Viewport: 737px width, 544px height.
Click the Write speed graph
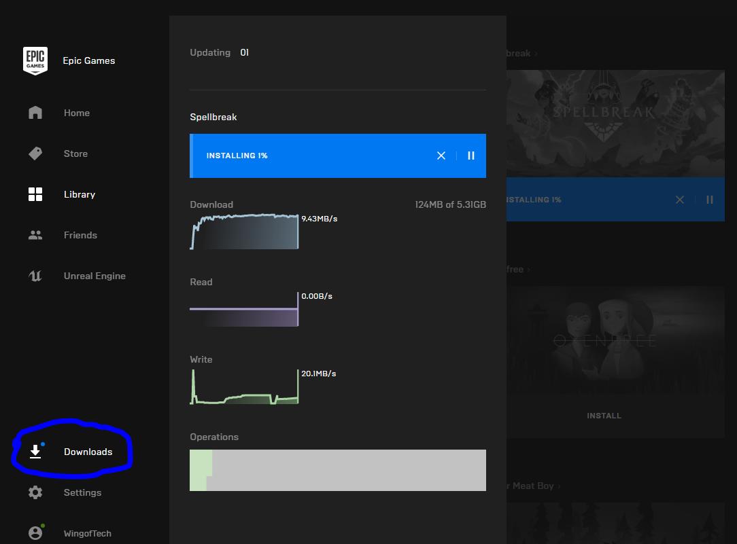coord(244,386)
